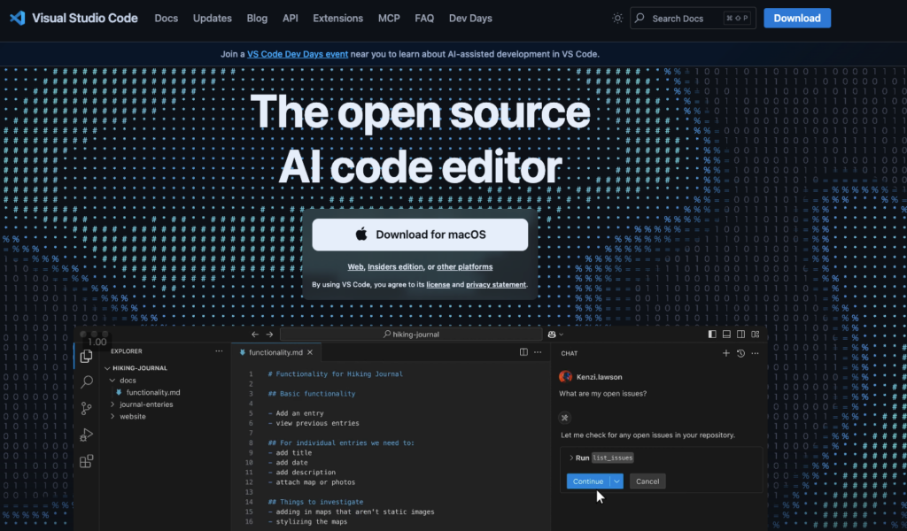Open the Extensions nav menu item
This screenshot has height=531, width=907.
click(x=337, y=18)
